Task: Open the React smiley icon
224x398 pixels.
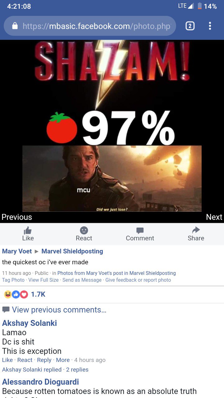Action: (84, 230)
